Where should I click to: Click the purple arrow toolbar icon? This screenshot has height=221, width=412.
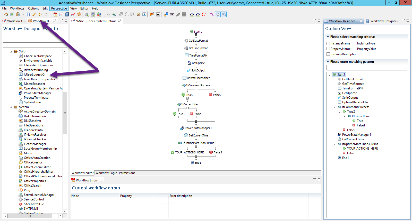pyautogui.click(x=211, y=14)
